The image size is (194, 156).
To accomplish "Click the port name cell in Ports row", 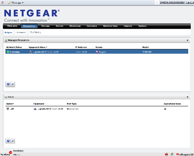I will pos(12,109).
